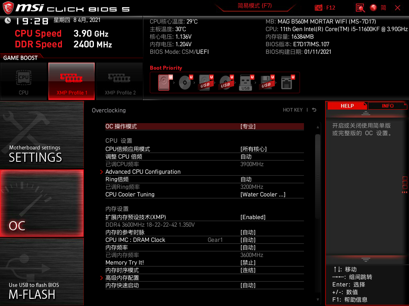Click the CPU Speed 3.90 GHz readout

point(62,33)
